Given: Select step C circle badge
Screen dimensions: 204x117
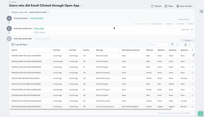Looking at the screenshot, I should 9,39.
